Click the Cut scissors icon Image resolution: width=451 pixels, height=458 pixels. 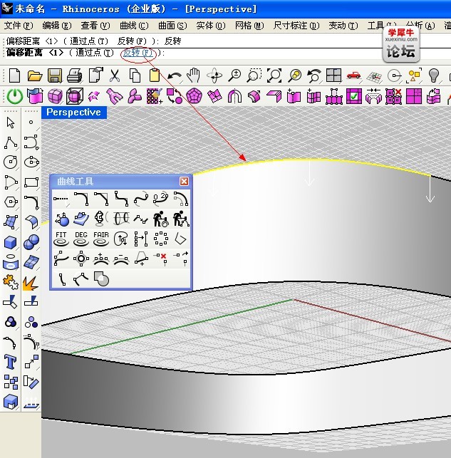coord(115,76)
